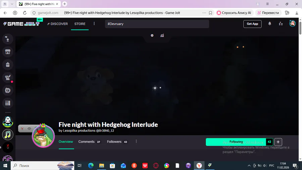302x170 pixels.
Task: Open Yandex home button in toolbar
Action: coord(15,13)
